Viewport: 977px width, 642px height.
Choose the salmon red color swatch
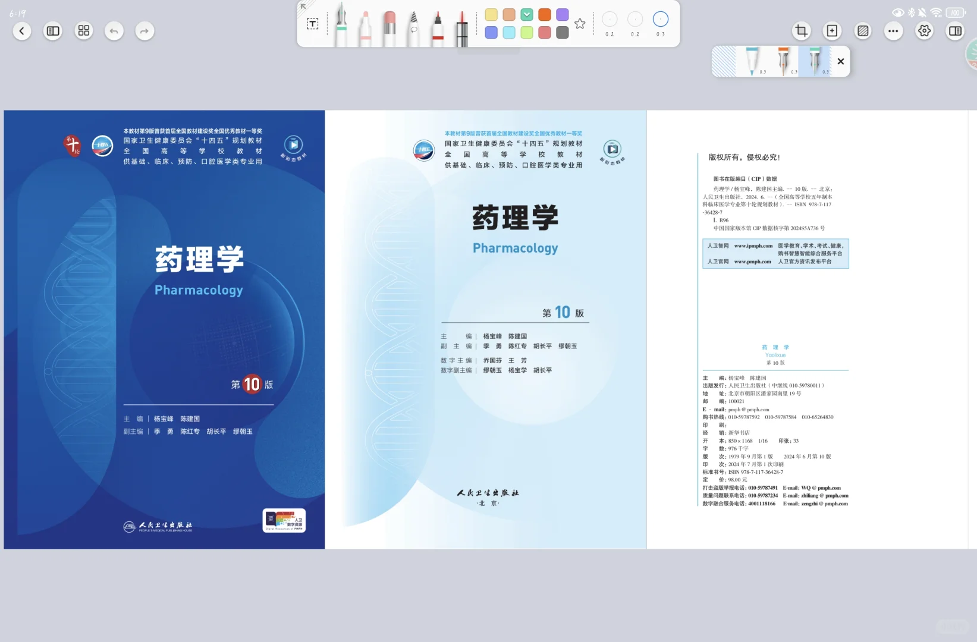click(545, 33)
